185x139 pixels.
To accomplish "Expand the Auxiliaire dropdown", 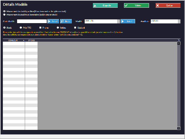I will pyautogui.click(x=179, y=21).
